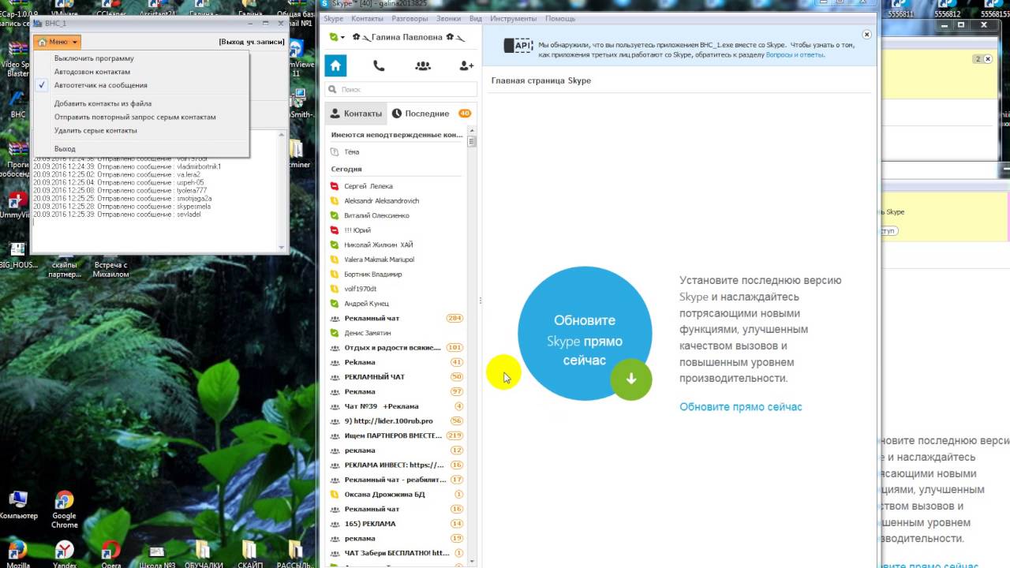
Task: Select Автодозвон контактам menu entry
Action: coord(92,72)
